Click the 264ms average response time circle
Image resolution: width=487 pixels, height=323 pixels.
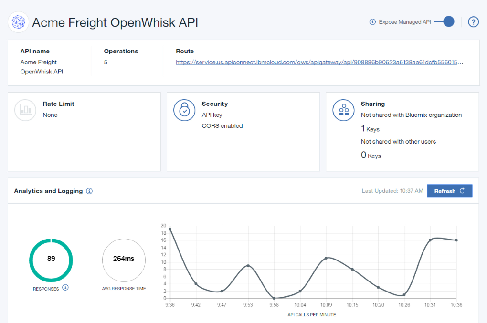click(x=124, y=259)
